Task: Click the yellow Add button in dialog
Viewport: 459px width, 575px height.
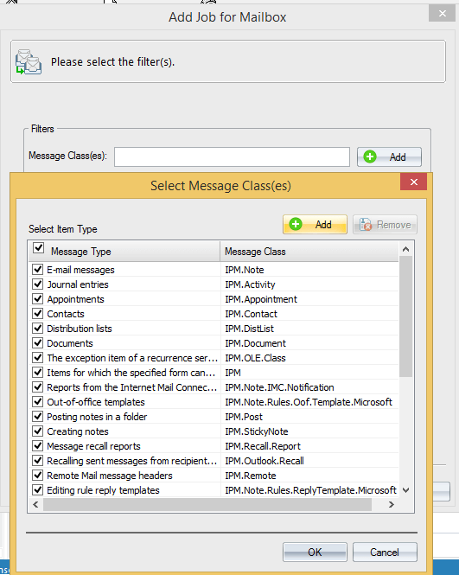Action: point(315,225)
